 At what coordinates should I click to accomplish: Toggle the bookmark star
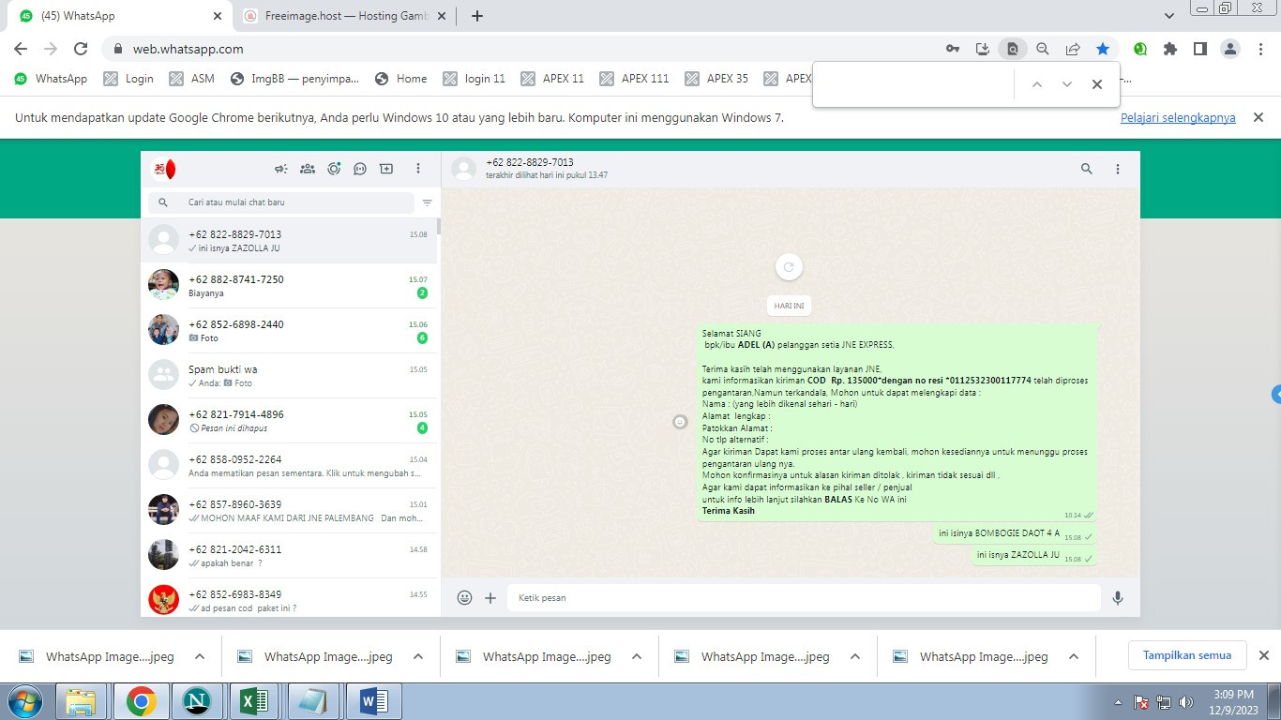click(1103, 49)
